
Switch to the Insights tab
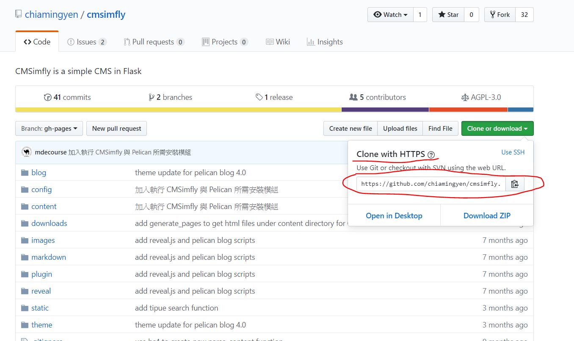pos(324,42)
